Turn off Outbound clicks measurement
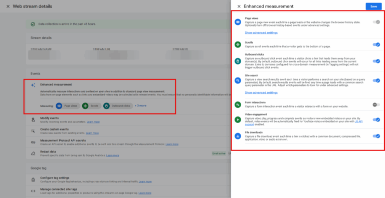Viewport: 385px width, 198px height. [376, 61]
